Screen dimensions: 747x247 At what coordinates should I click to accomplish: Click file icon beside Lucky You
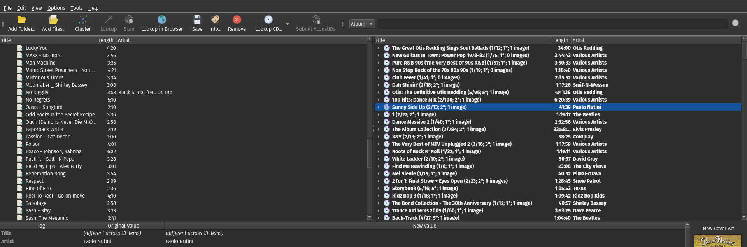coord(20,48)
